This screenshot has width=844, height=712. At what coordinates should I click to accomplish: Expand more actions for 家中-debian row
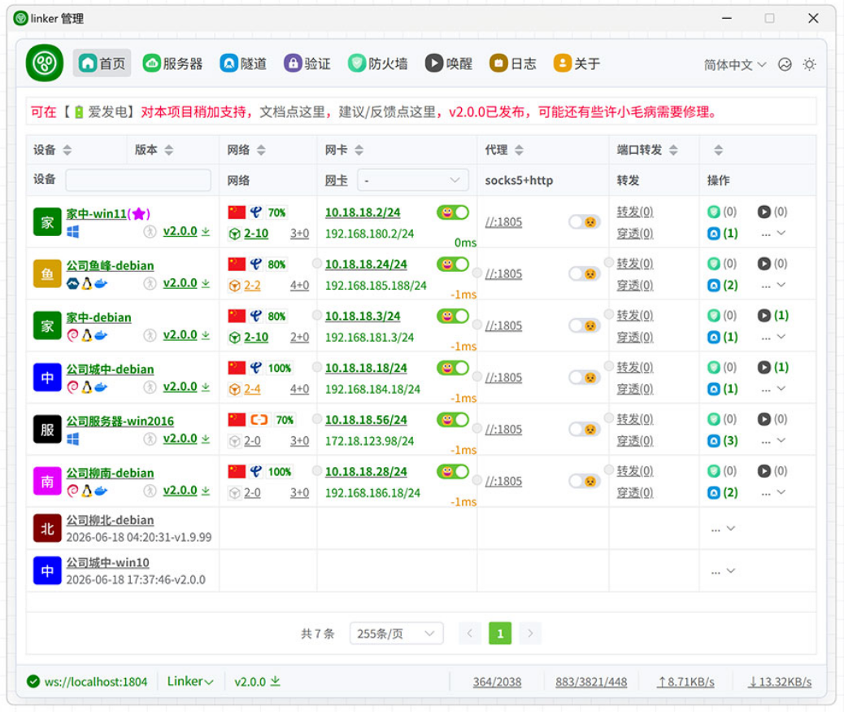[x=773, y=337]
